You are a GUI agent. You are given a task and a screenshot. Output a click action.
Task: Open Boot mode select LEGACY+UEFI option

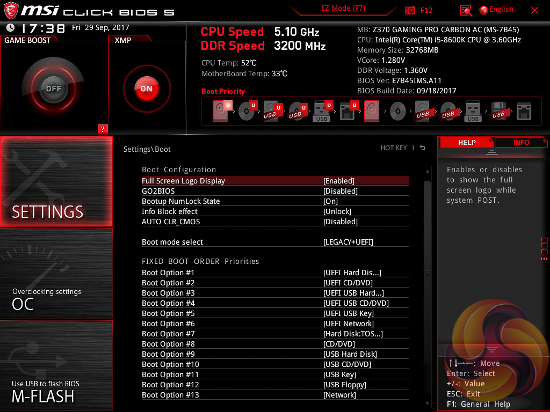(x=348, y=242)
